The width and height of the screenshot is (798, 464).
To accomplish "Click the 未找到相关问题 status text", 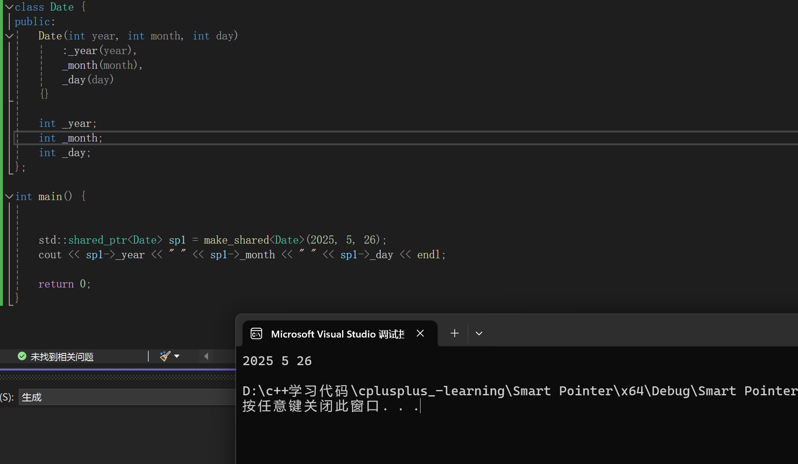I will [x=62, y=357].
